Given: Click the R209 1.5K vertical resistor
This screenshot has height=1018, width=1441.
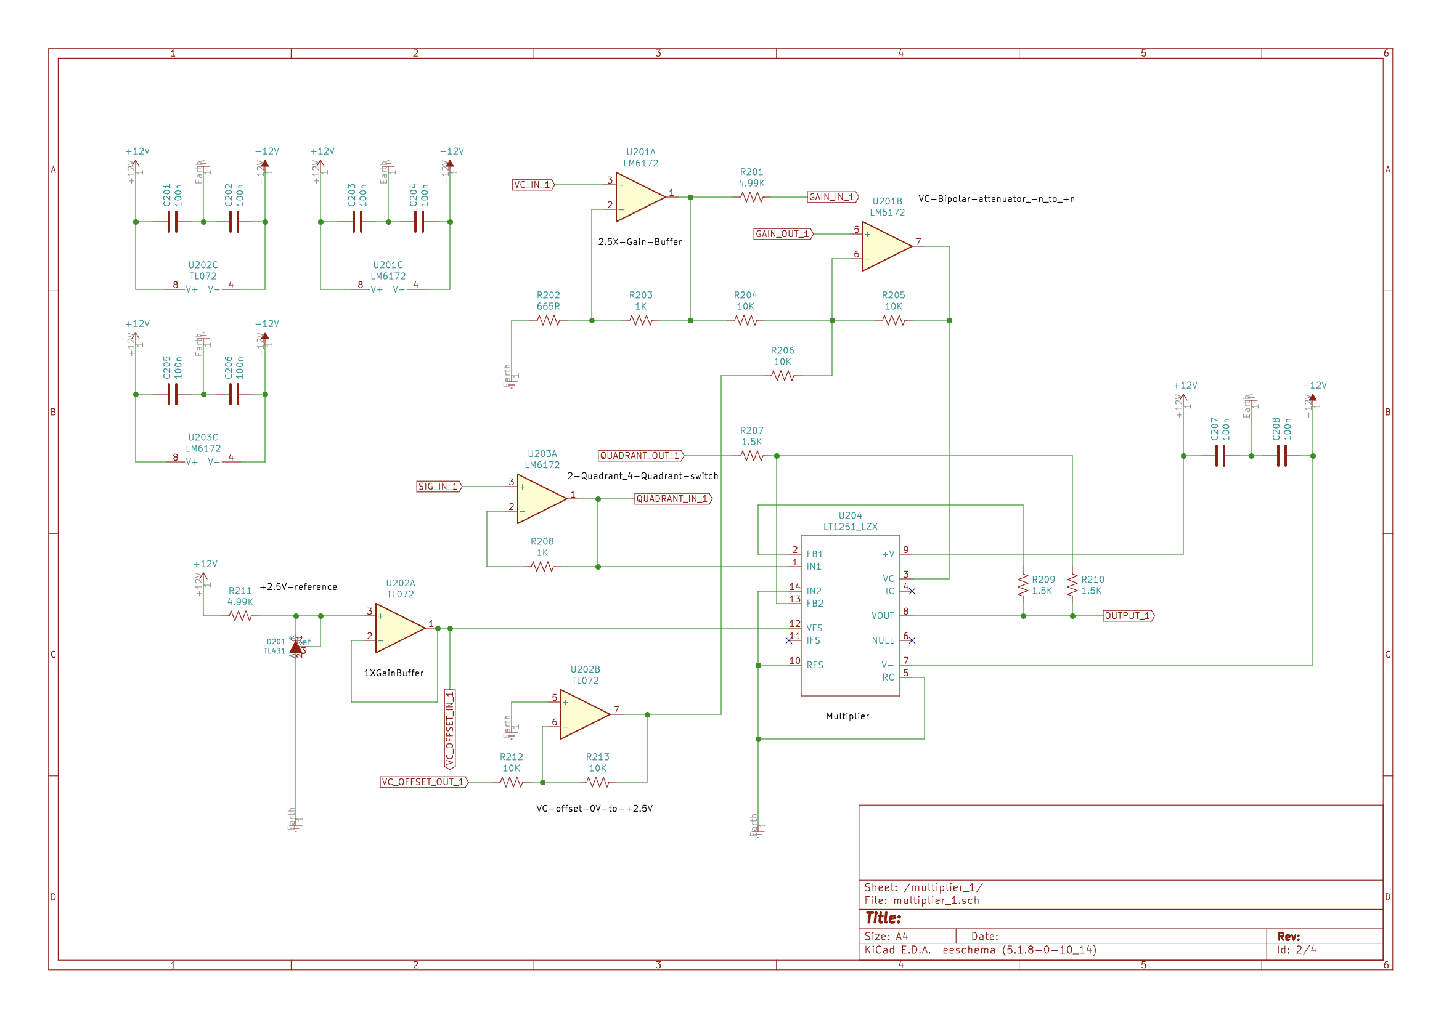Looking at the screenshot, I should click(x=1023, y=584).
